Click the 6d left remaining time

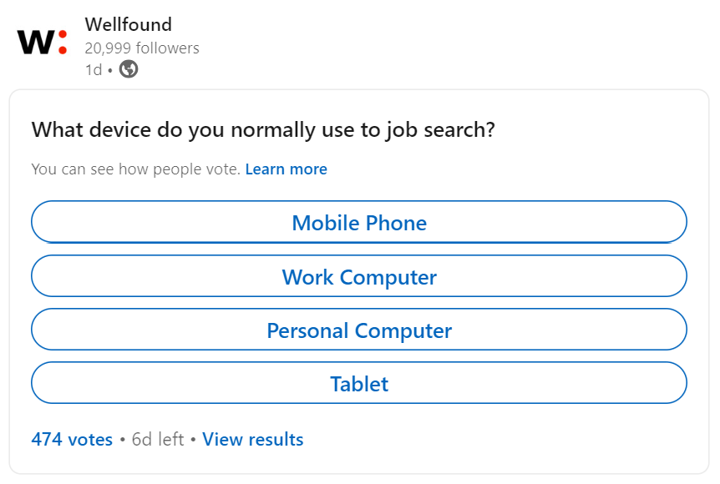(x=158, y=439)
